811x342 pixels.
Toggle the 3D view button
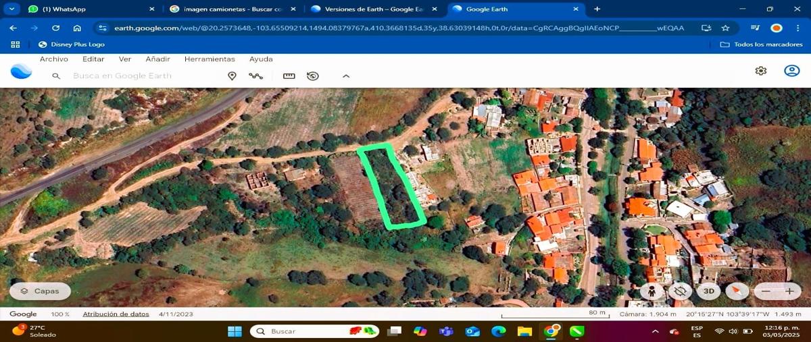708,291
